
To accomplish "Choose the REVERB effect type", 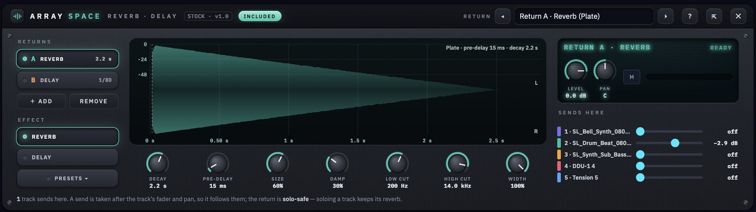I will 68,136.
